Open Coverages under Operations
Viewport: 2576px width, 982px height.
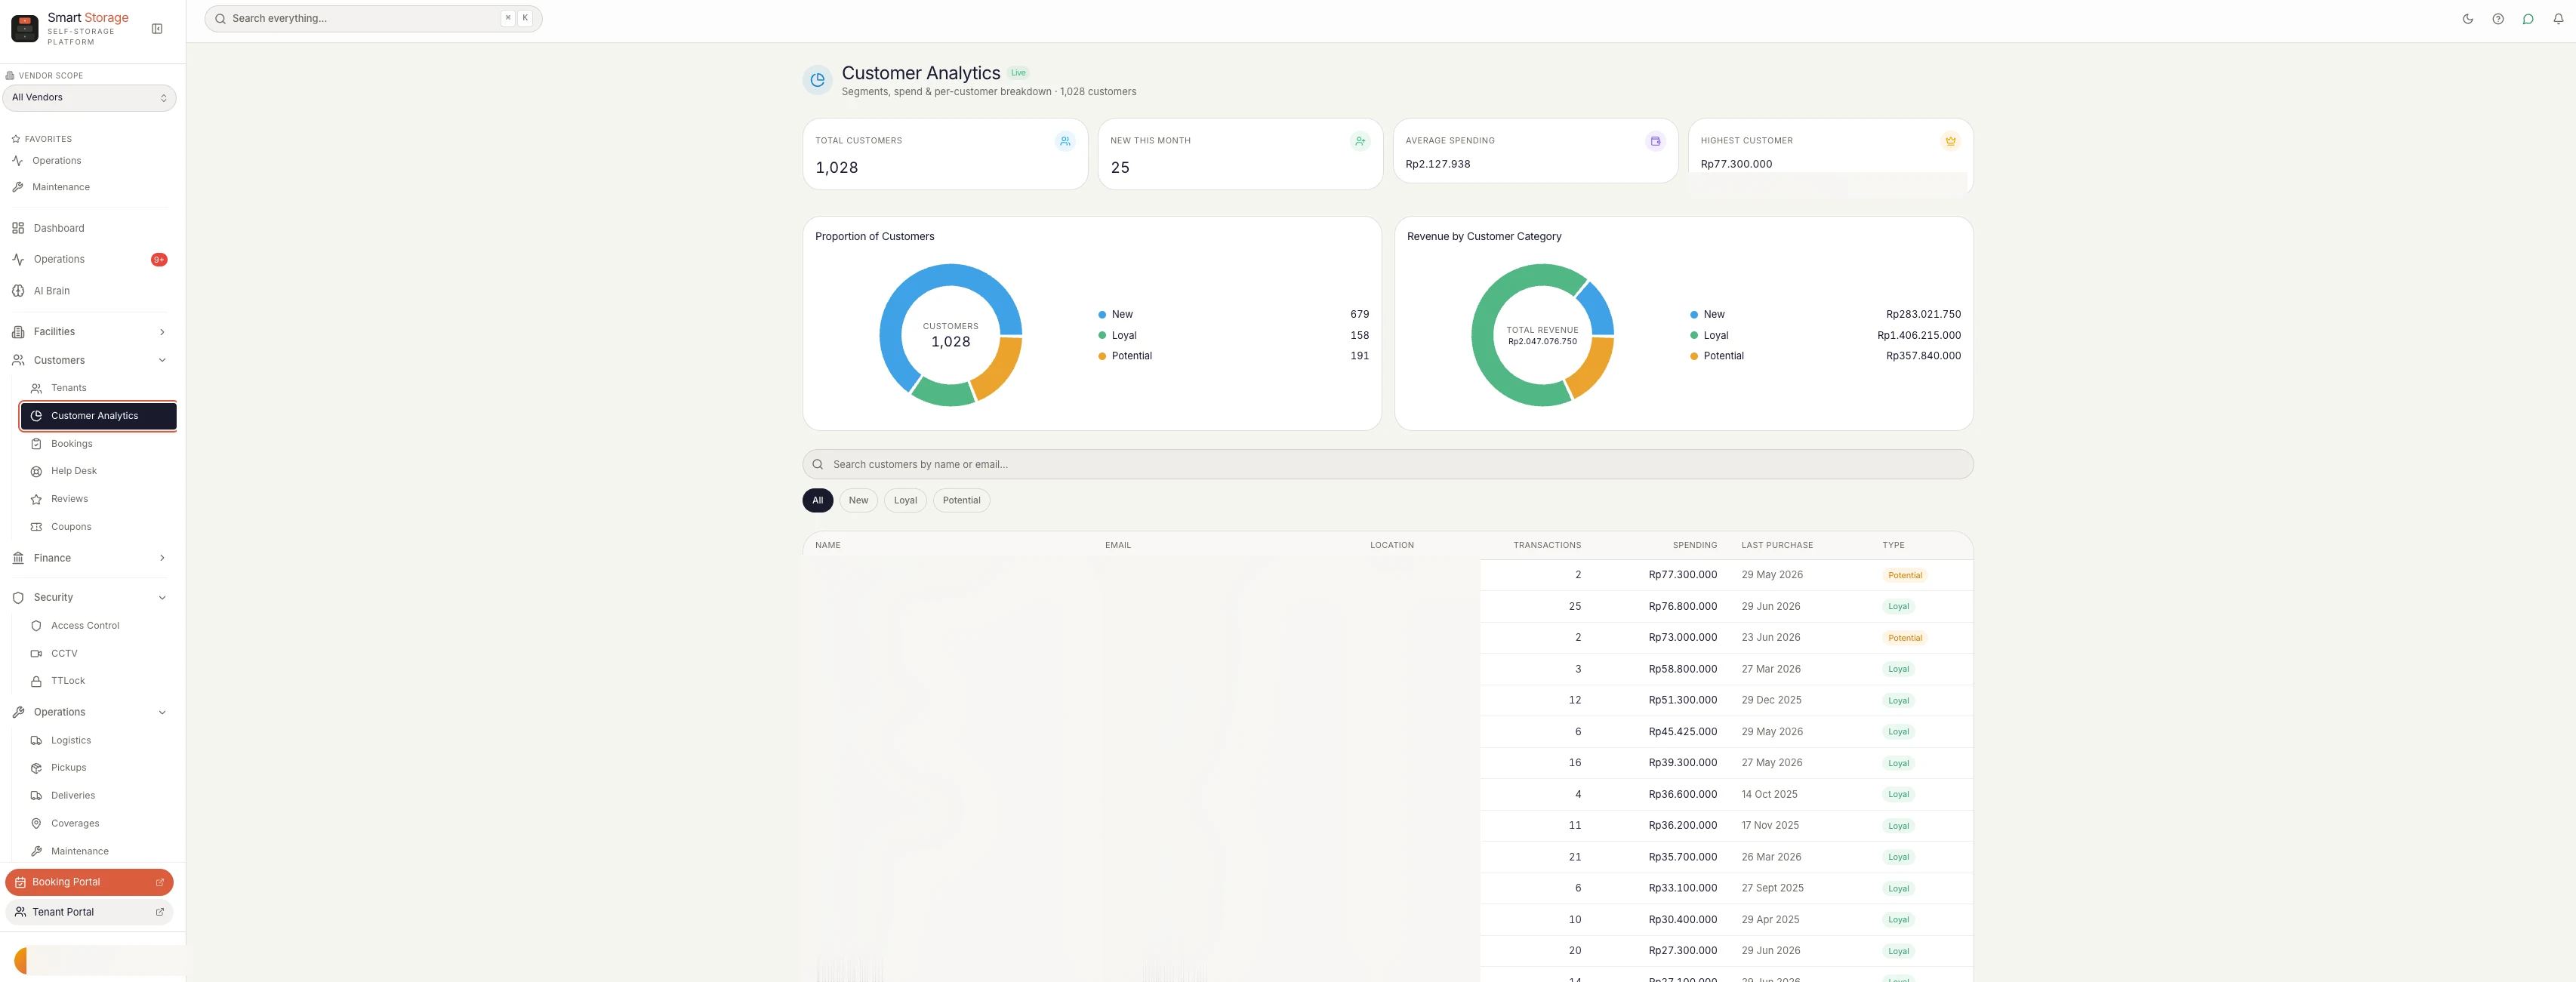[98, 824]
